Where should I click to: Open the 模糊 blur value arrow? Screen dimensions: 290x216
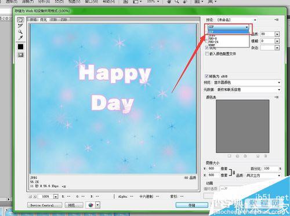coord(277,41)
